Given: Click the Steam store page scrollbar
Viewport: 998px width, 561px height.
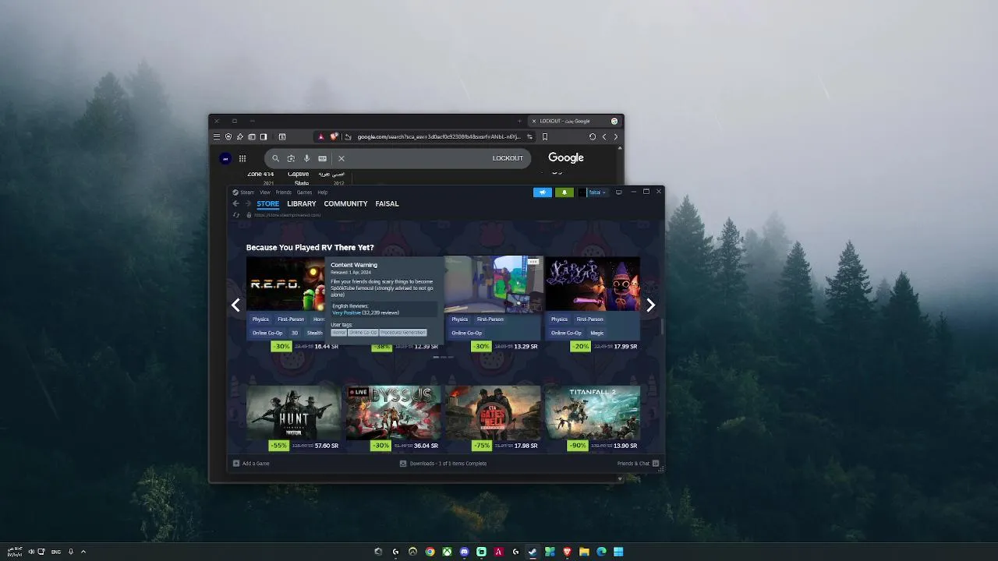Looking at the screenshot, I should click(x=662, y=326).
